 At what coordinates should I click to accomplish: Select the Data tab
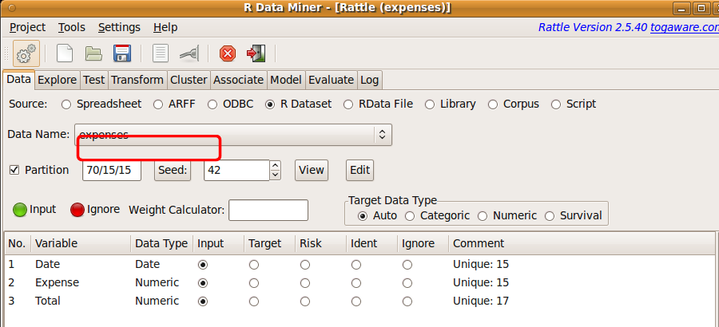click(19, 79)
